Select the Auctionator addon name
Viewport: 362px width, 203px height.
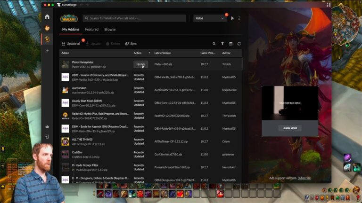tap(79, 88)
